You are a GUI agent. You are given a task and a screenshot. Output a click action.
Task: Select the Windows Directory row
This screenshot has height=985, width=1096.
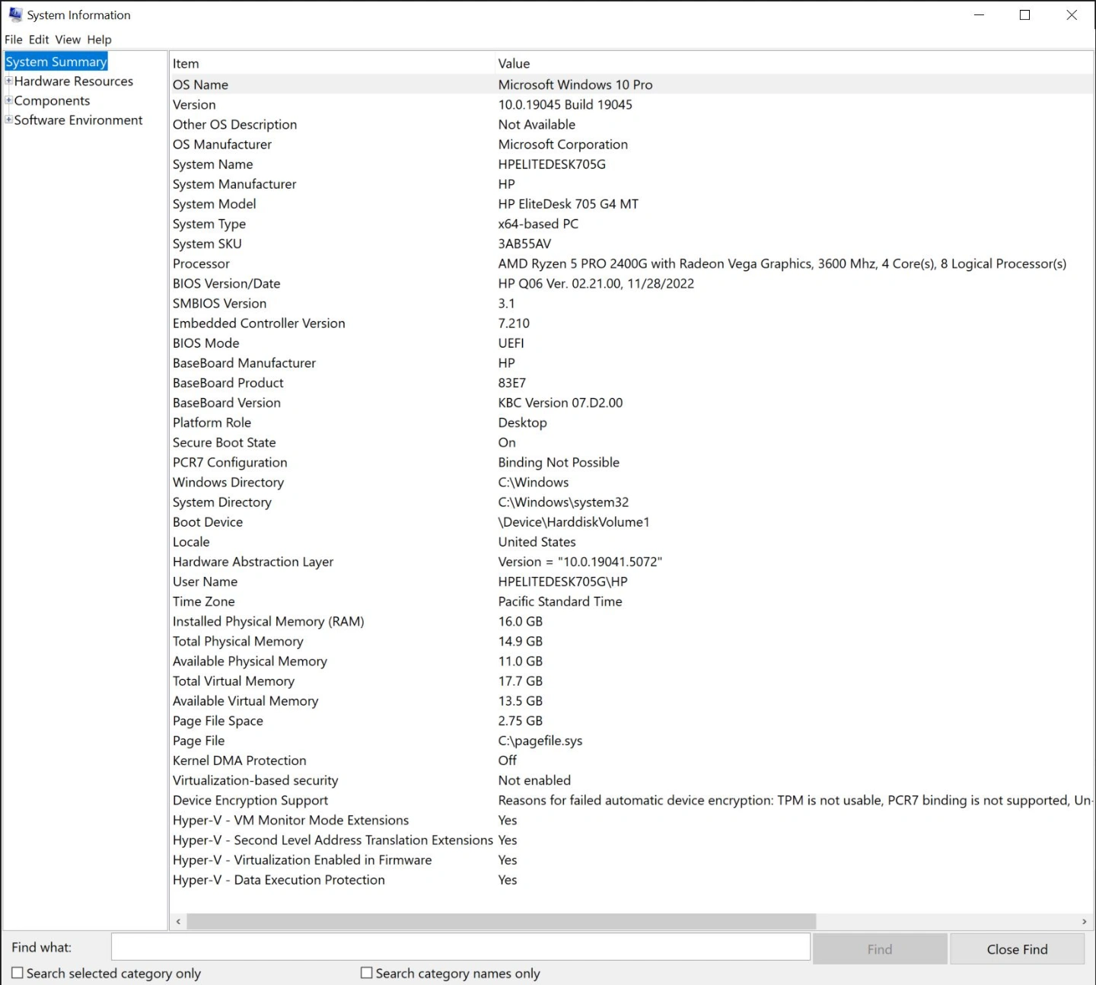coord(632,482)
